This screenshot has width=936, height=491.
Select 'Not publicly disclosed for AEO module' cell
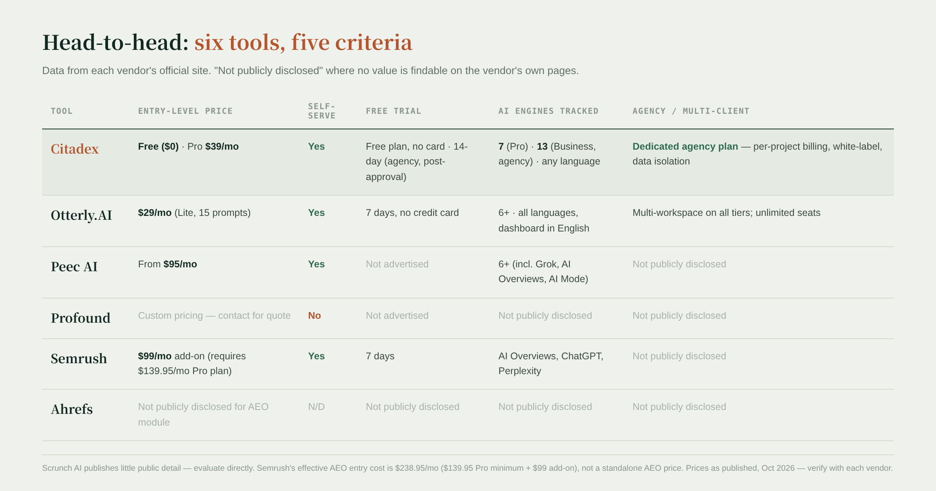tap(203, 415)
